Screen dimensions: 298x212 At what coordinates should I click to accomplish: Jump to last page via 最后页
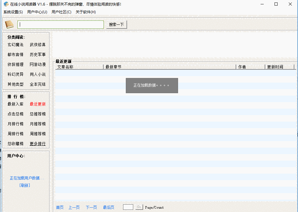coord(109,207)
